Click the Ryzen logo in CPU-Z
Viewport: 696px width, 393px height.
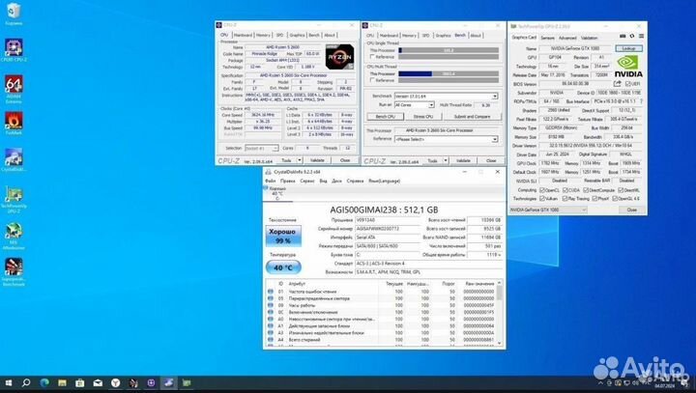pos(340,57)
